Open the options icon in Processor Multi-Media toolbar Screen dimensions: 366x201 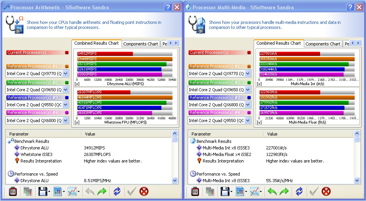point(195,192)
